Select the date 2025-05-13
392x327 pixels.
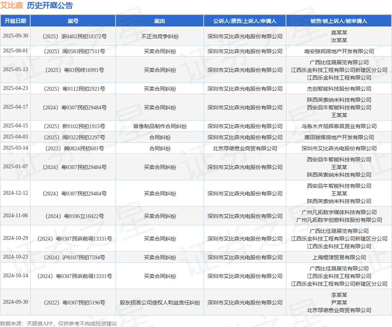pyautogui.click(x=15, y=70)
